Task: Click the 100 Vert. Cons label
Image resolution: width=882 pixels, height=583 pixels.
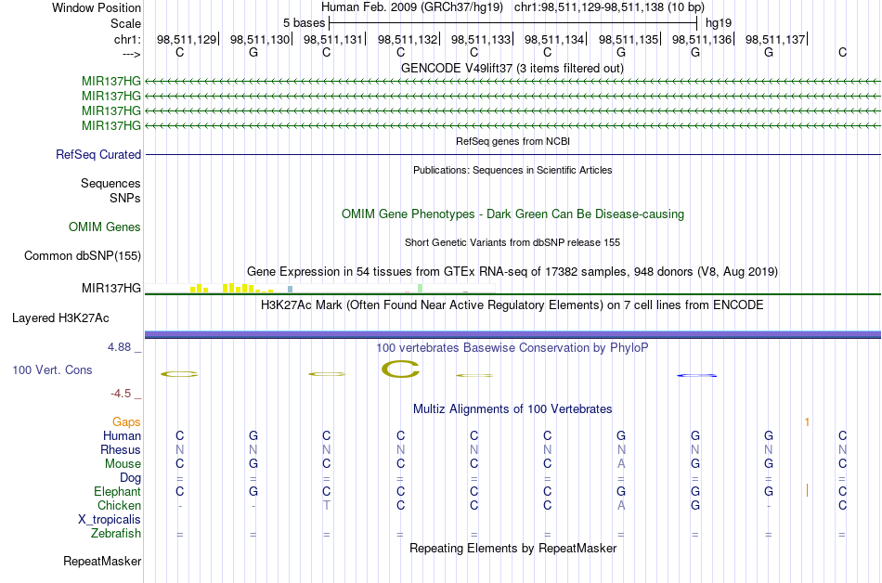Action: click(x=52, y=369)
